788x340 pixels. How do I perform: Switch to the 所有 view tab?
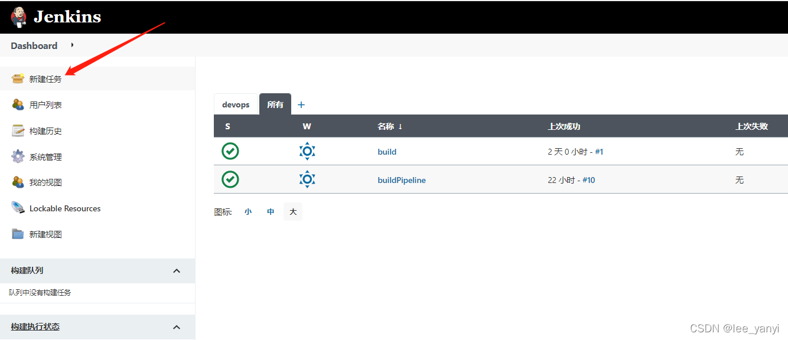pyautogui.click(x=275, y=104)
